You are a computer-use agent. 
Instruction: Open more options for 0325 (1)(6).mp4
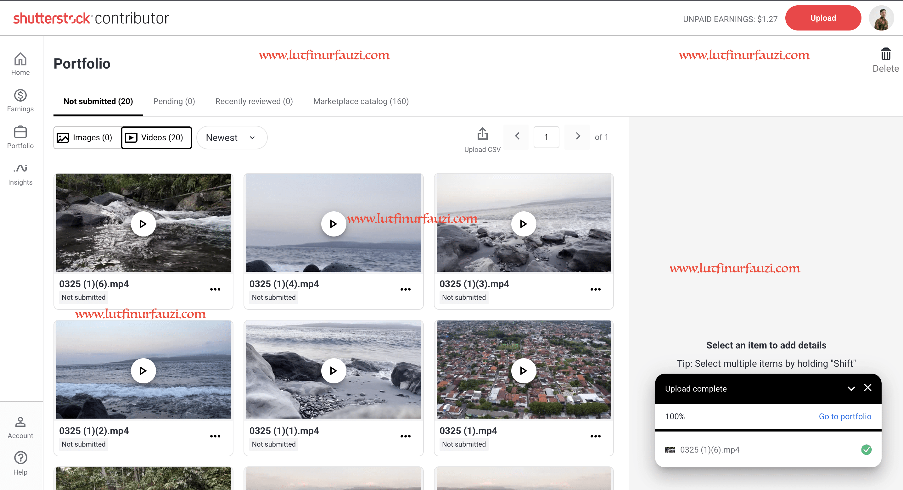click(x=215, y=290)
